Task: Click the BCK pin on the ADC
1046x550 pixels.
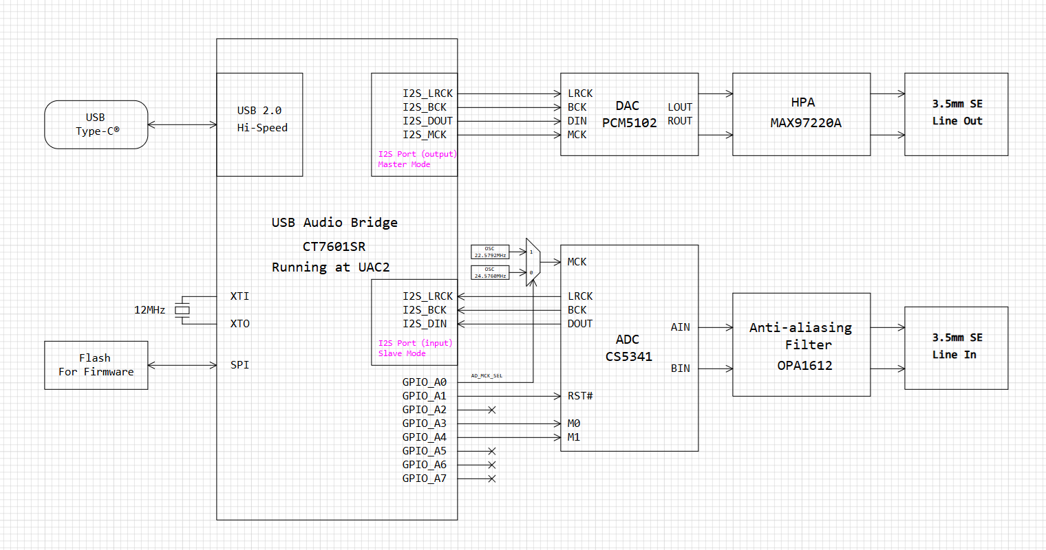Action: coord(577,310)
